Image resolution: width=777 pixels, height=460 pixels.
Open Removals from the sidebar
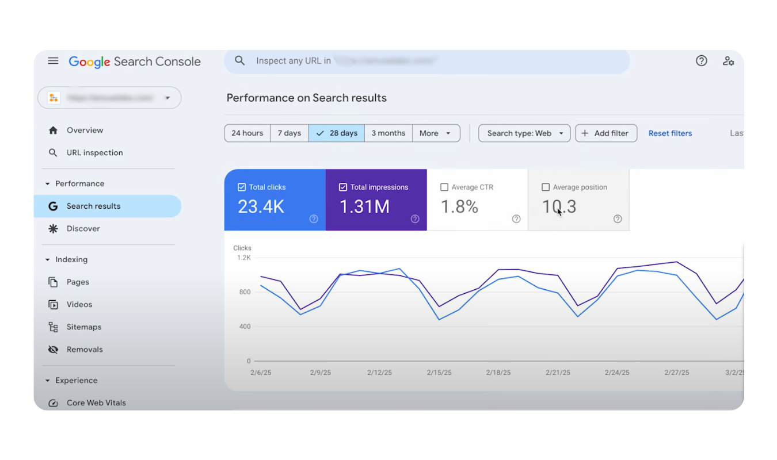(x=84, y=349)
